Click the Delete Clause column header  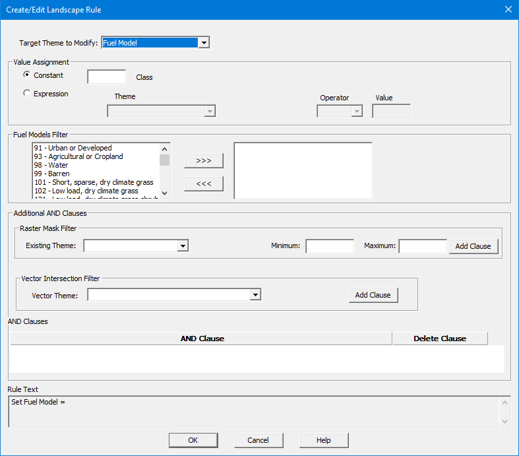pyautogui.click(x=440, y=339)
